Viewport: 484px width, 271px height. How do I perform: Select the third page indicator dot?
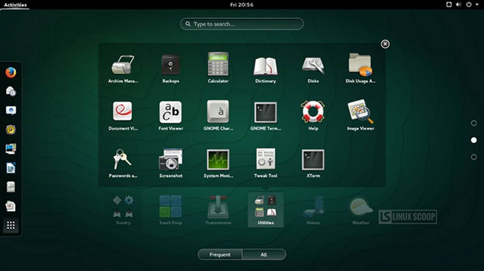pyautogui.click(x=474, y=157)
